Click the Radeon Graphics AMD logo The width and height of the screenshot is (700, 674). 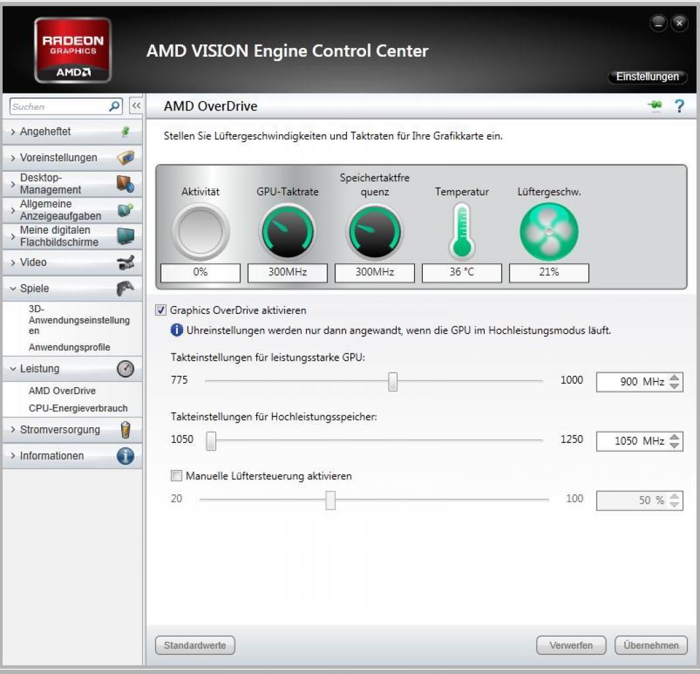click(73, 50)
